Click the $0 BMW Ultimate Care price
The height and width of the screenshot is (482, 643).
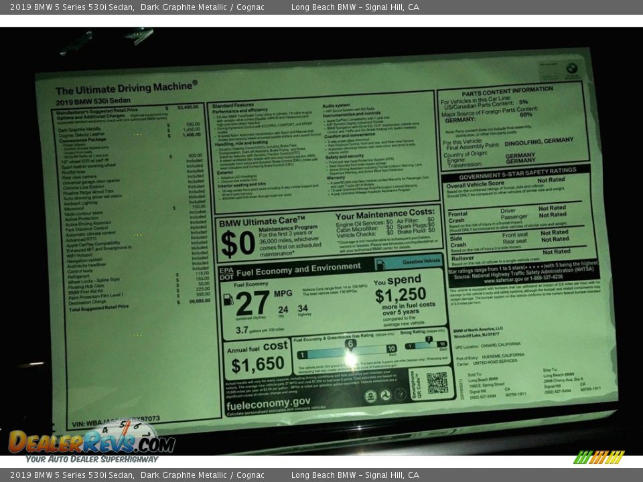pyautogui.click(x=237, y=244)
